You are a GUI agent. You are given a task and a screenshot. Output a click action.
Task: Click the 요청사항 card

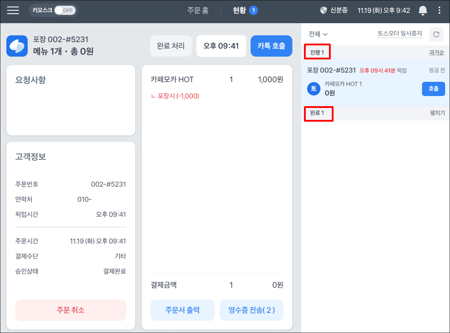coord(71,100)
